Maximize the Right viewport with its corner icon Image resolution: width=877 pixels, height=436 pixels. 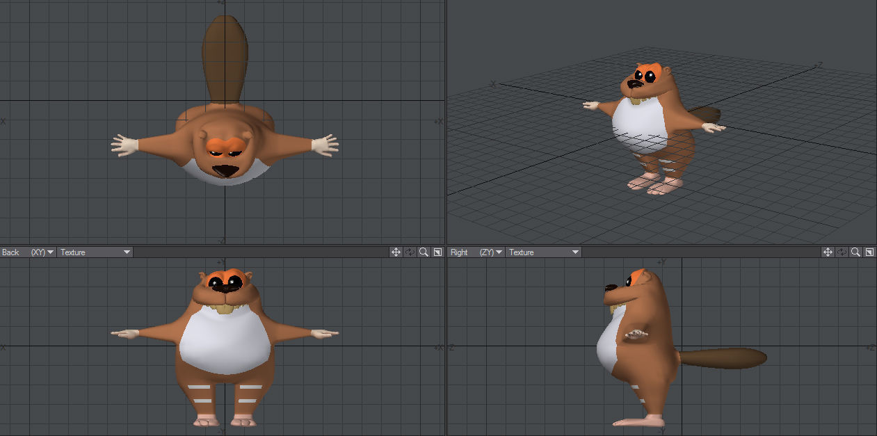[869, 252]
